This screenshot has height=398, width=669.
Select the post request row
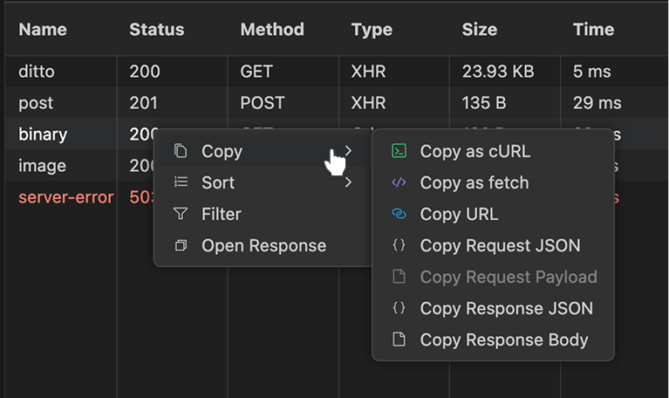point(36,103)
